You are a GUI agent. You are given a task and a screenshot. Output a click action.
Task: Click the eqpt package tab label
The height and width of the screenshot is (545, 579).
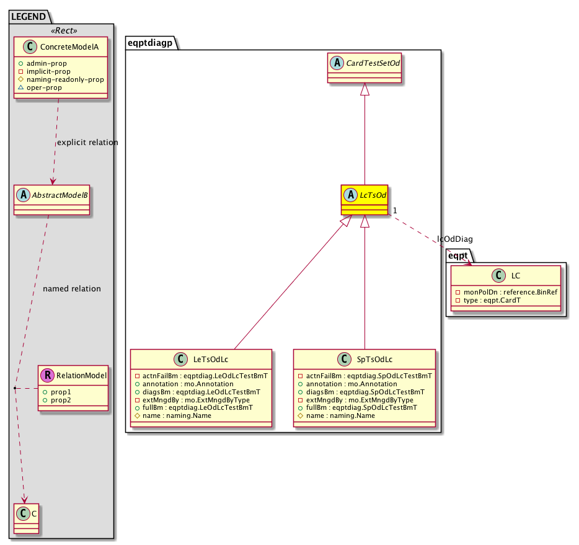tap(457, 255)
